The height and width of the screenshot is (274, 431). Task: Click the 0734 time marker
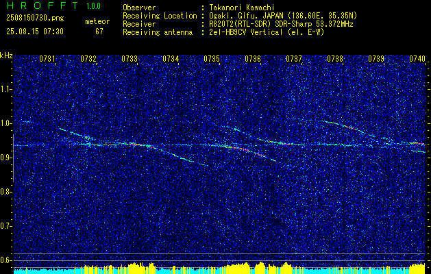[x=171, y=58]
